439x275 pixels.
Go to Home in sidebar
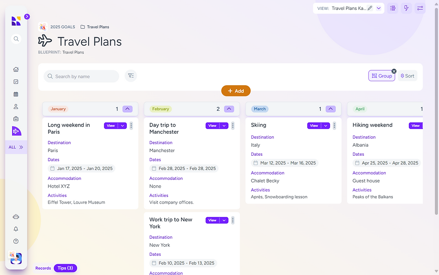pos(16,69)
